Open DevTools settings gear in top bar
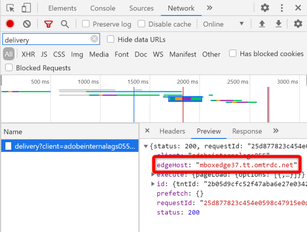The image size is (307, 232). (x=265, y=8)
